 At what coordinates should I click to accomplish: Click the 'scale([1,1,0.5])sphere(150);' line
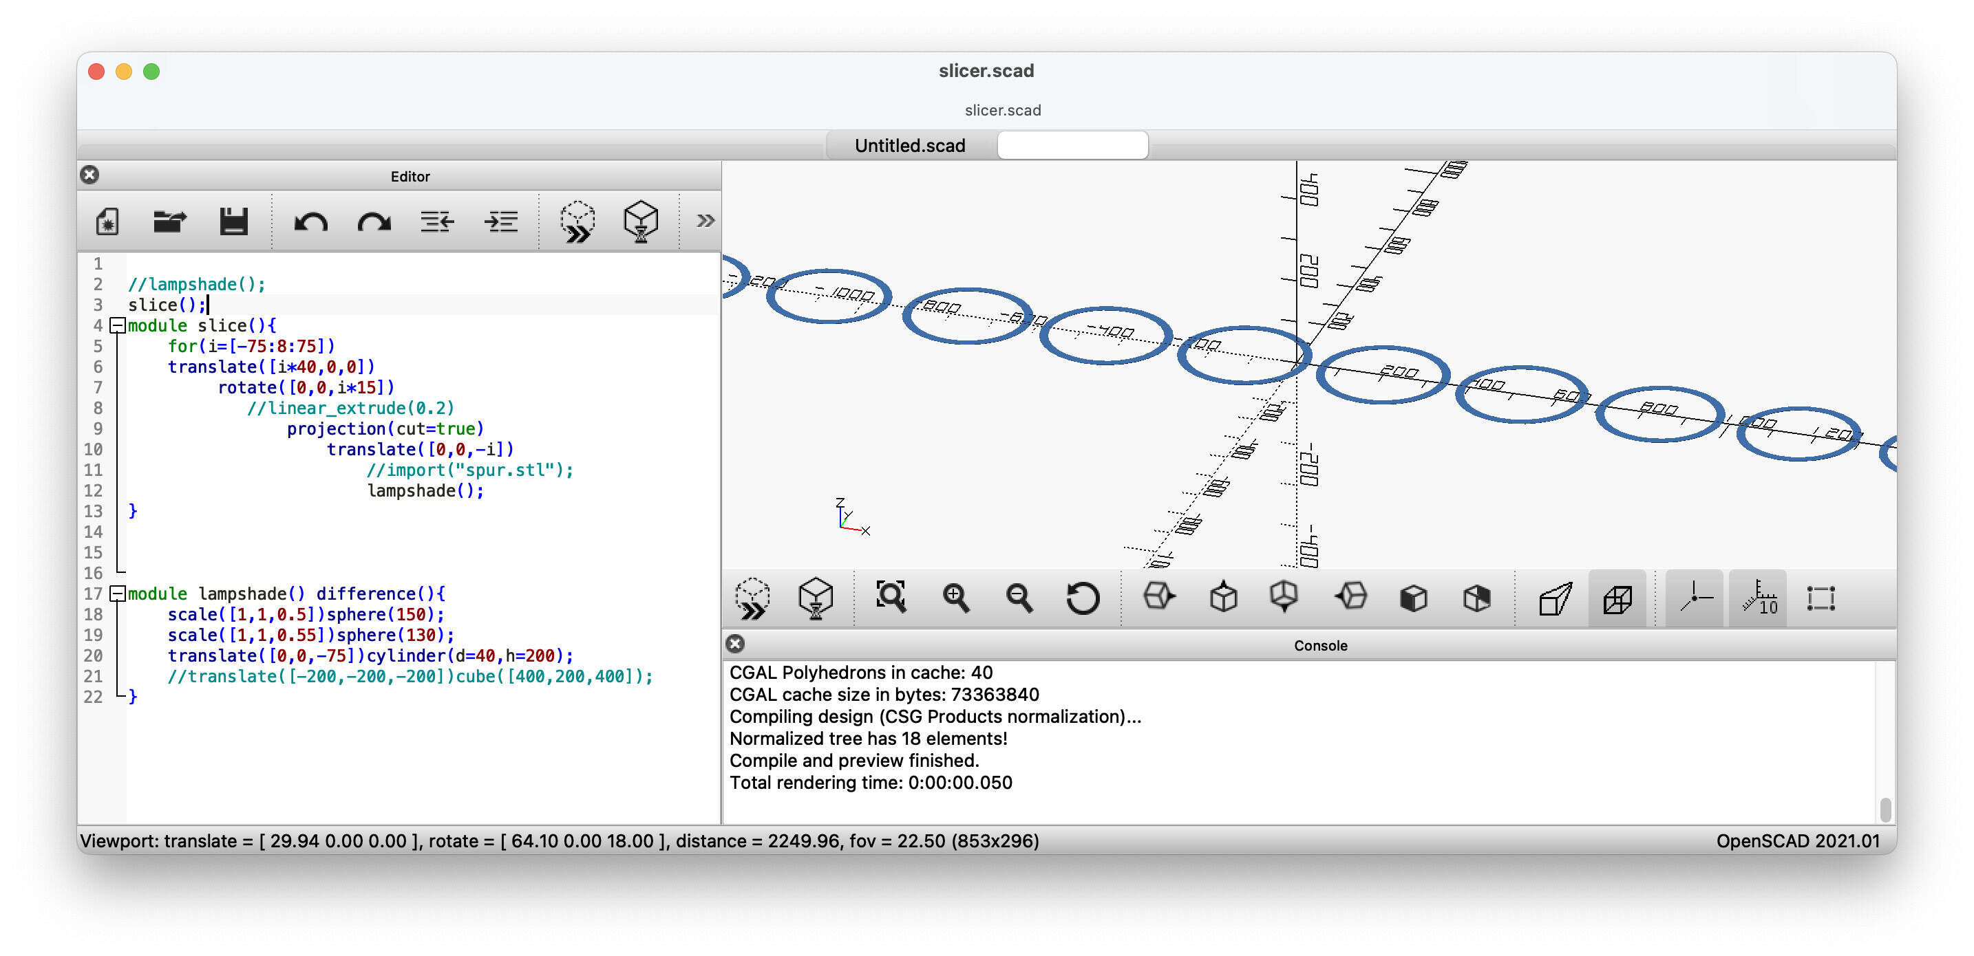coord(306,614)
